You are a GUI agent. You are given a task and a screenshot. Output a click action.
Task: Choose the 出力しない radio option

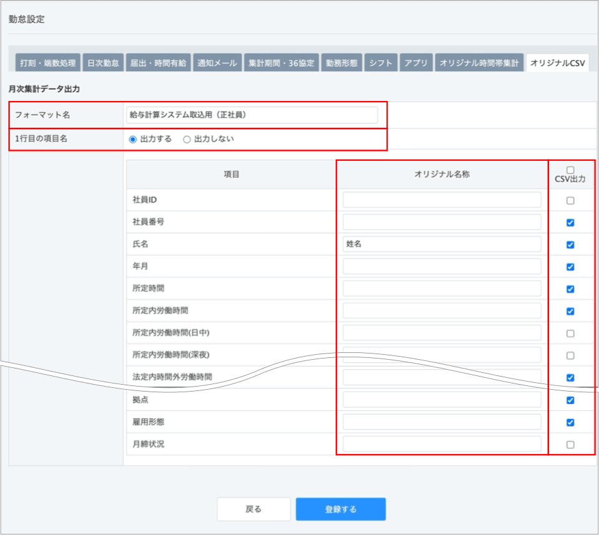[x=187, y=140]
